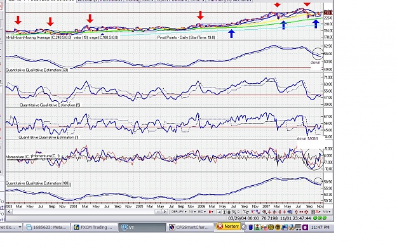Screen dimensions: 397x248
Task: Click the first red crosshair icon right of magnifier
Action: point(269,212)
